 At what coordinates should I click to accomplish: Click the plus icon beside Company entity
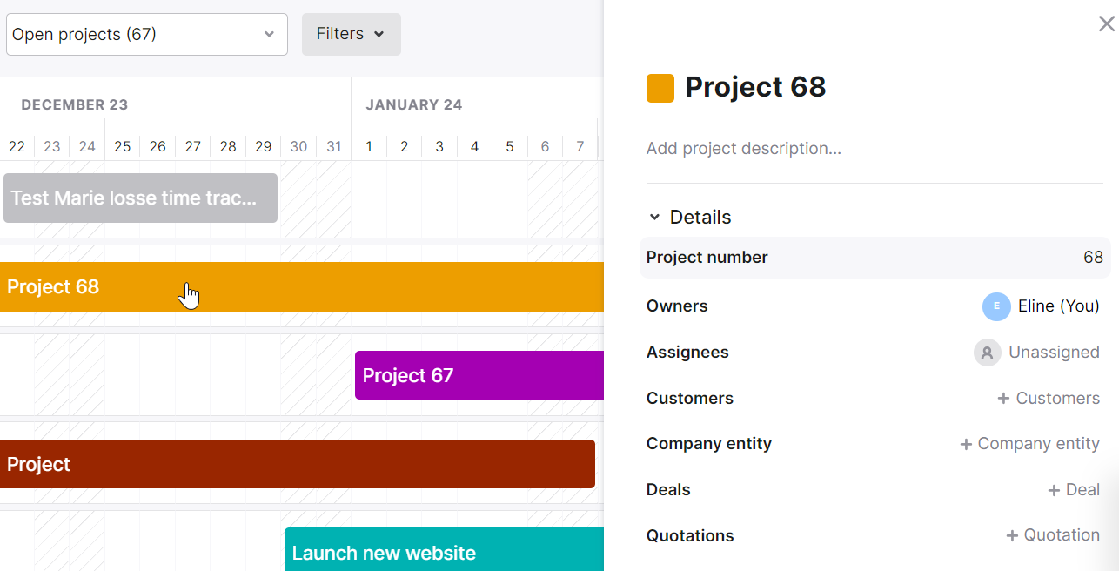click(965, 445)
